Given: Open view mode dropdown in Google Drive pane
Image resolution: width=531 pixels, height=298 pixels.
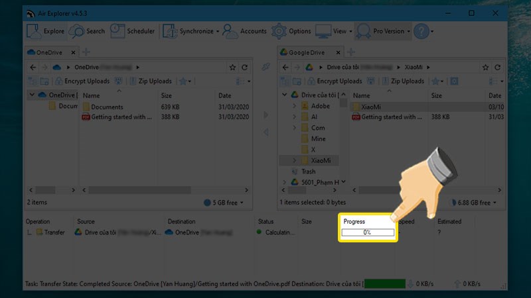Looking at the screenshot, I should [x=496, y=81].
